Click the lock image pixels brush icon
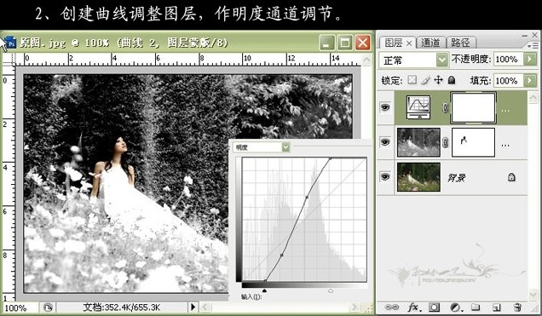The width and height of the screenshot is (542, 316). 425,80
